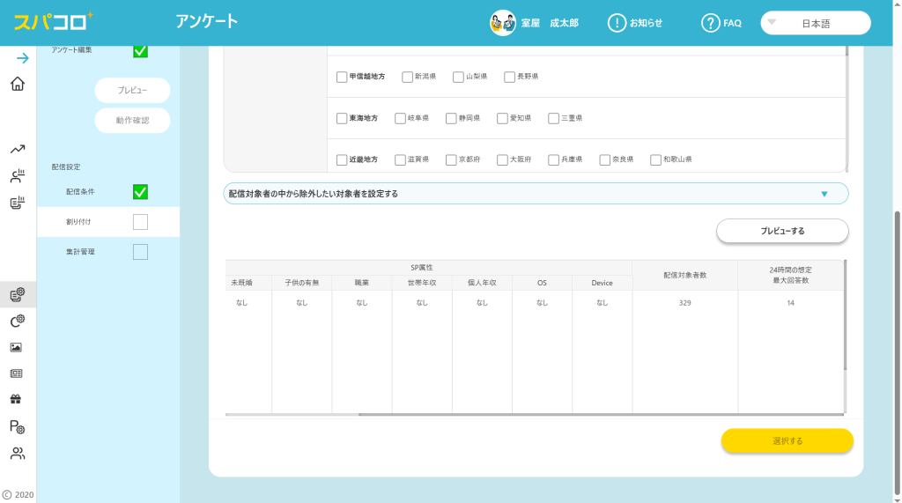
Task: Click the お知らせ exclamation icon
Action: [x=617, y=23]
